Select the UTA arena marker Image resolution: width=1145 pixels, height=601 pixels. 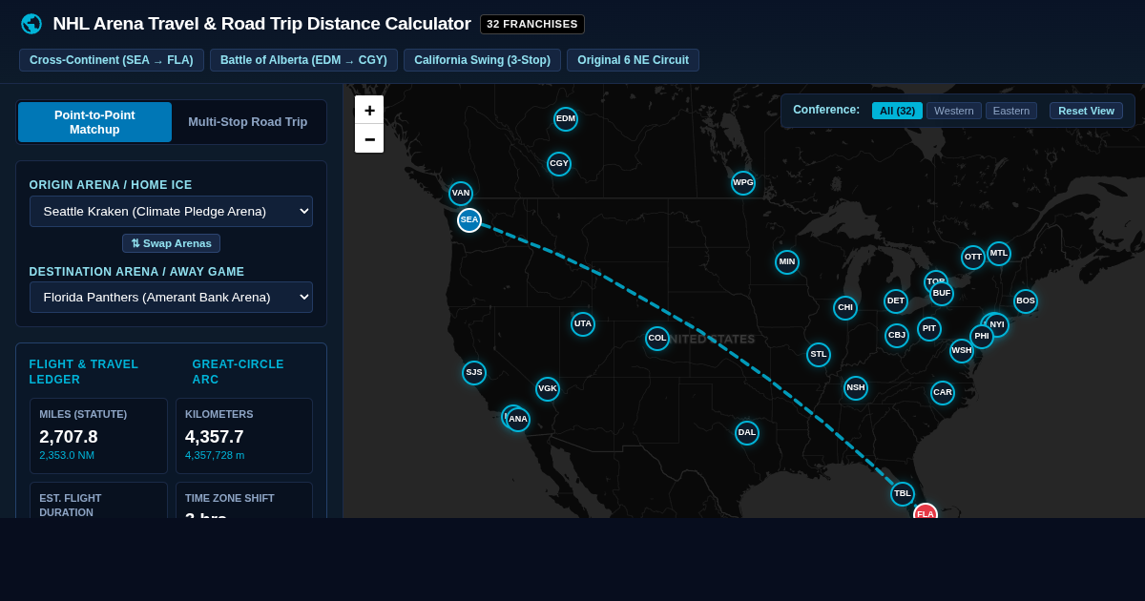(583, 324)
